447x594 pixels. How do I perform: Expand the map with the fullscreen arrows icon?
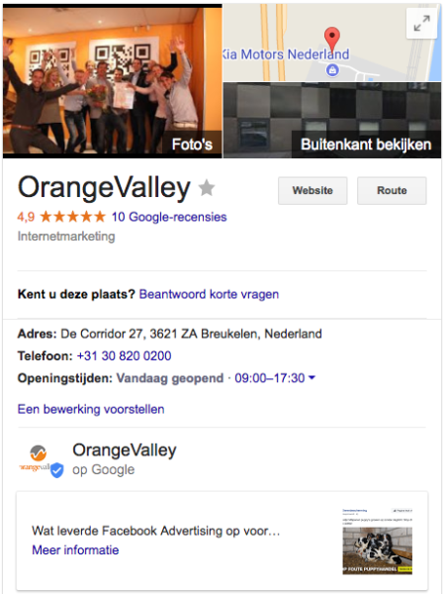point(421,23)
